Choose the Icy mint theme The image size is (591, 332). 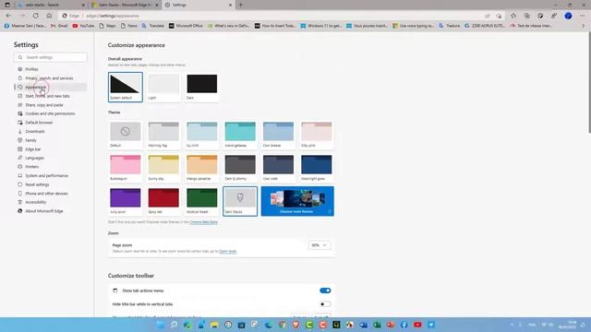click(x=201, y=135)
